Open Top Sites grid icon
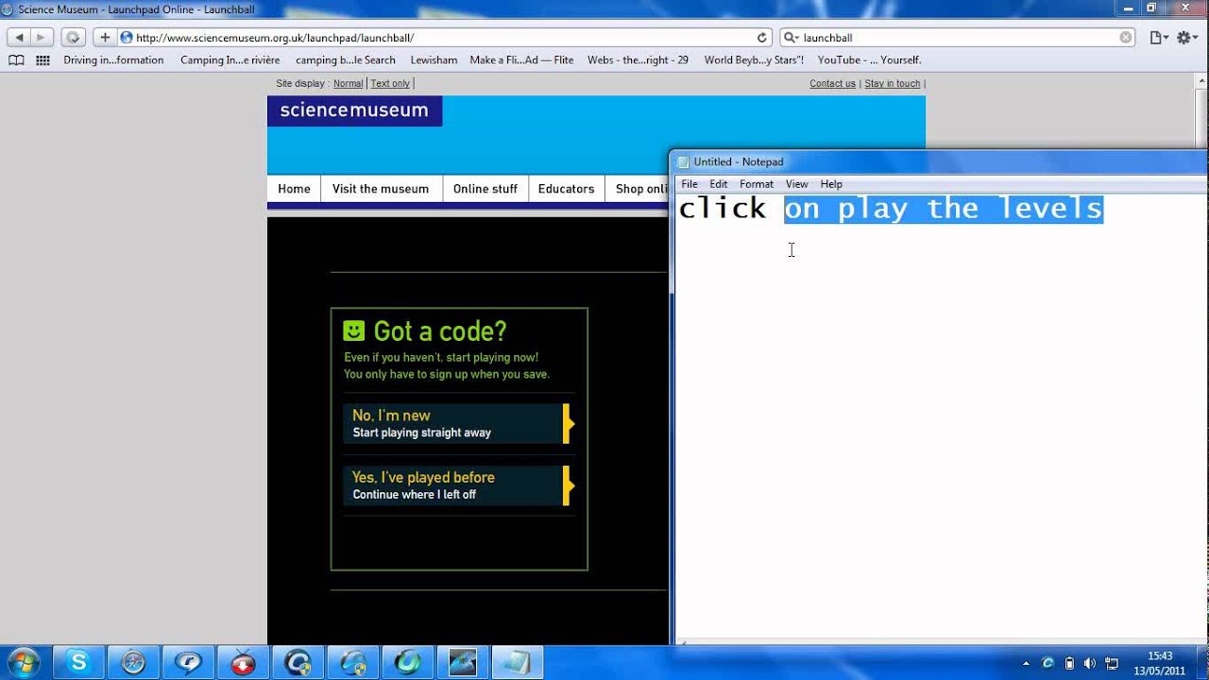Image resolution: width=1209 pixels, height=680 pixels. 43,59
